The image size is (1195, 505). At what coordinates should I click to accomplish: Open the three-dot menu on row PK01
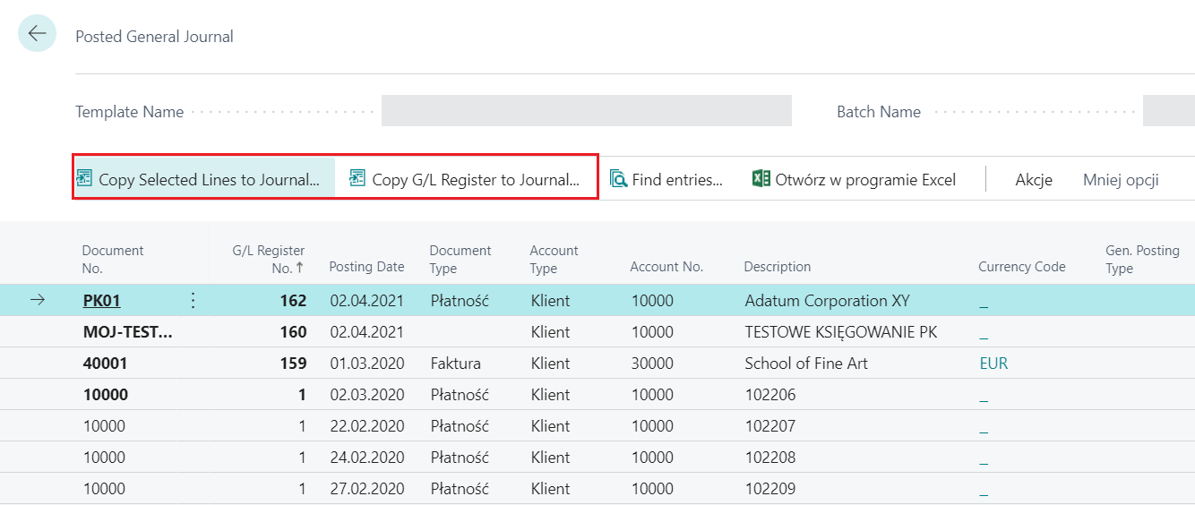192,301
